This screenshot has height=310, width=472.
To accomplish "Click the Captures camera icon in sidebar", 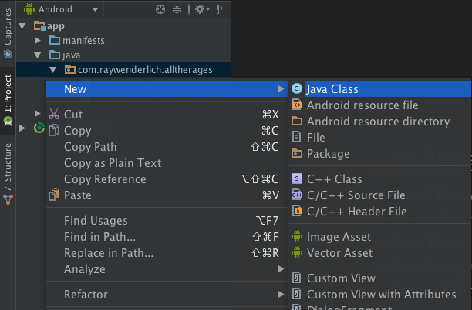I will coord(8,54).
